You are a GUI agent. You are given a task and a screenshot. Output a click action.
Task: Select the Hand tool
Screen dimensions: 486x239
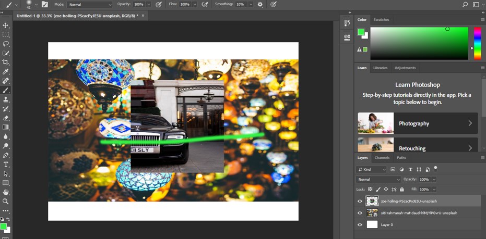[5, 192]
